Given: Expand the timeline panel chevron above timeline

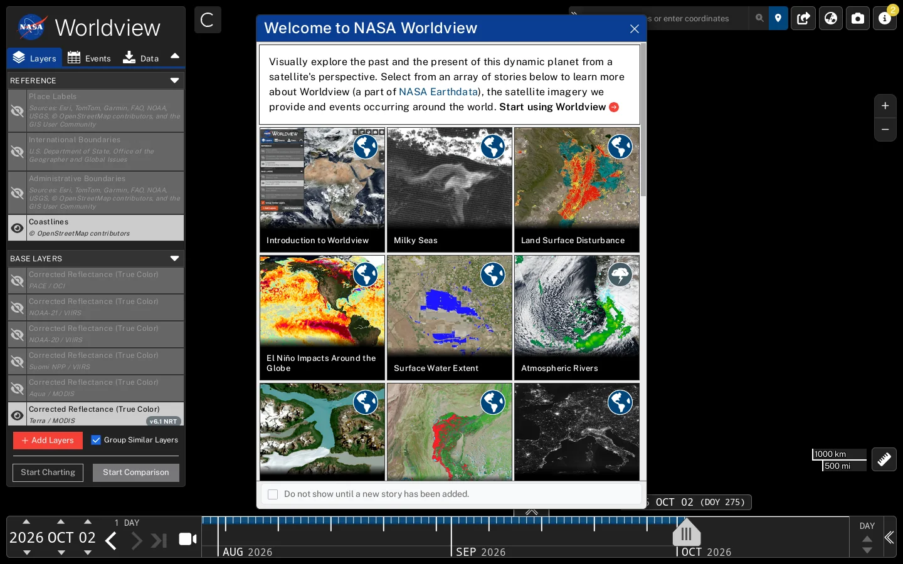Looking at the screenshot, I should click(x=531, y=512).
